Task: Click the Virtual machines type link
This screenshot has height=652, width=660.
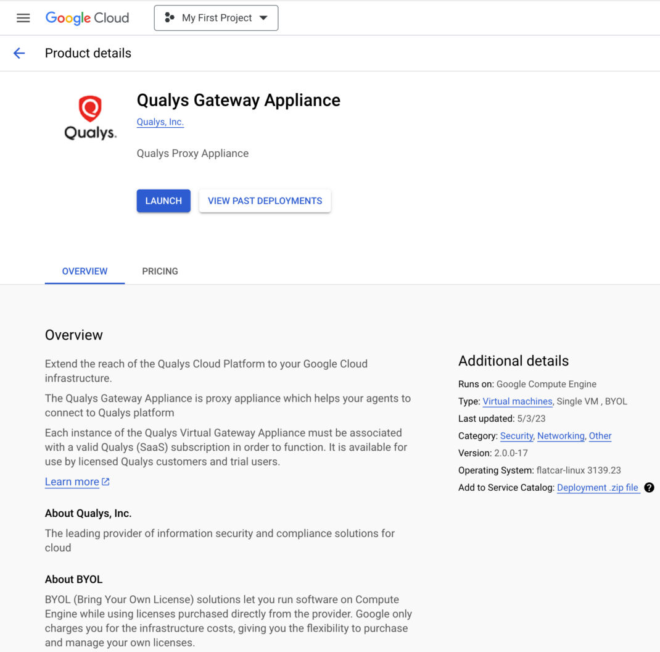Action: [x=517, y=401]
